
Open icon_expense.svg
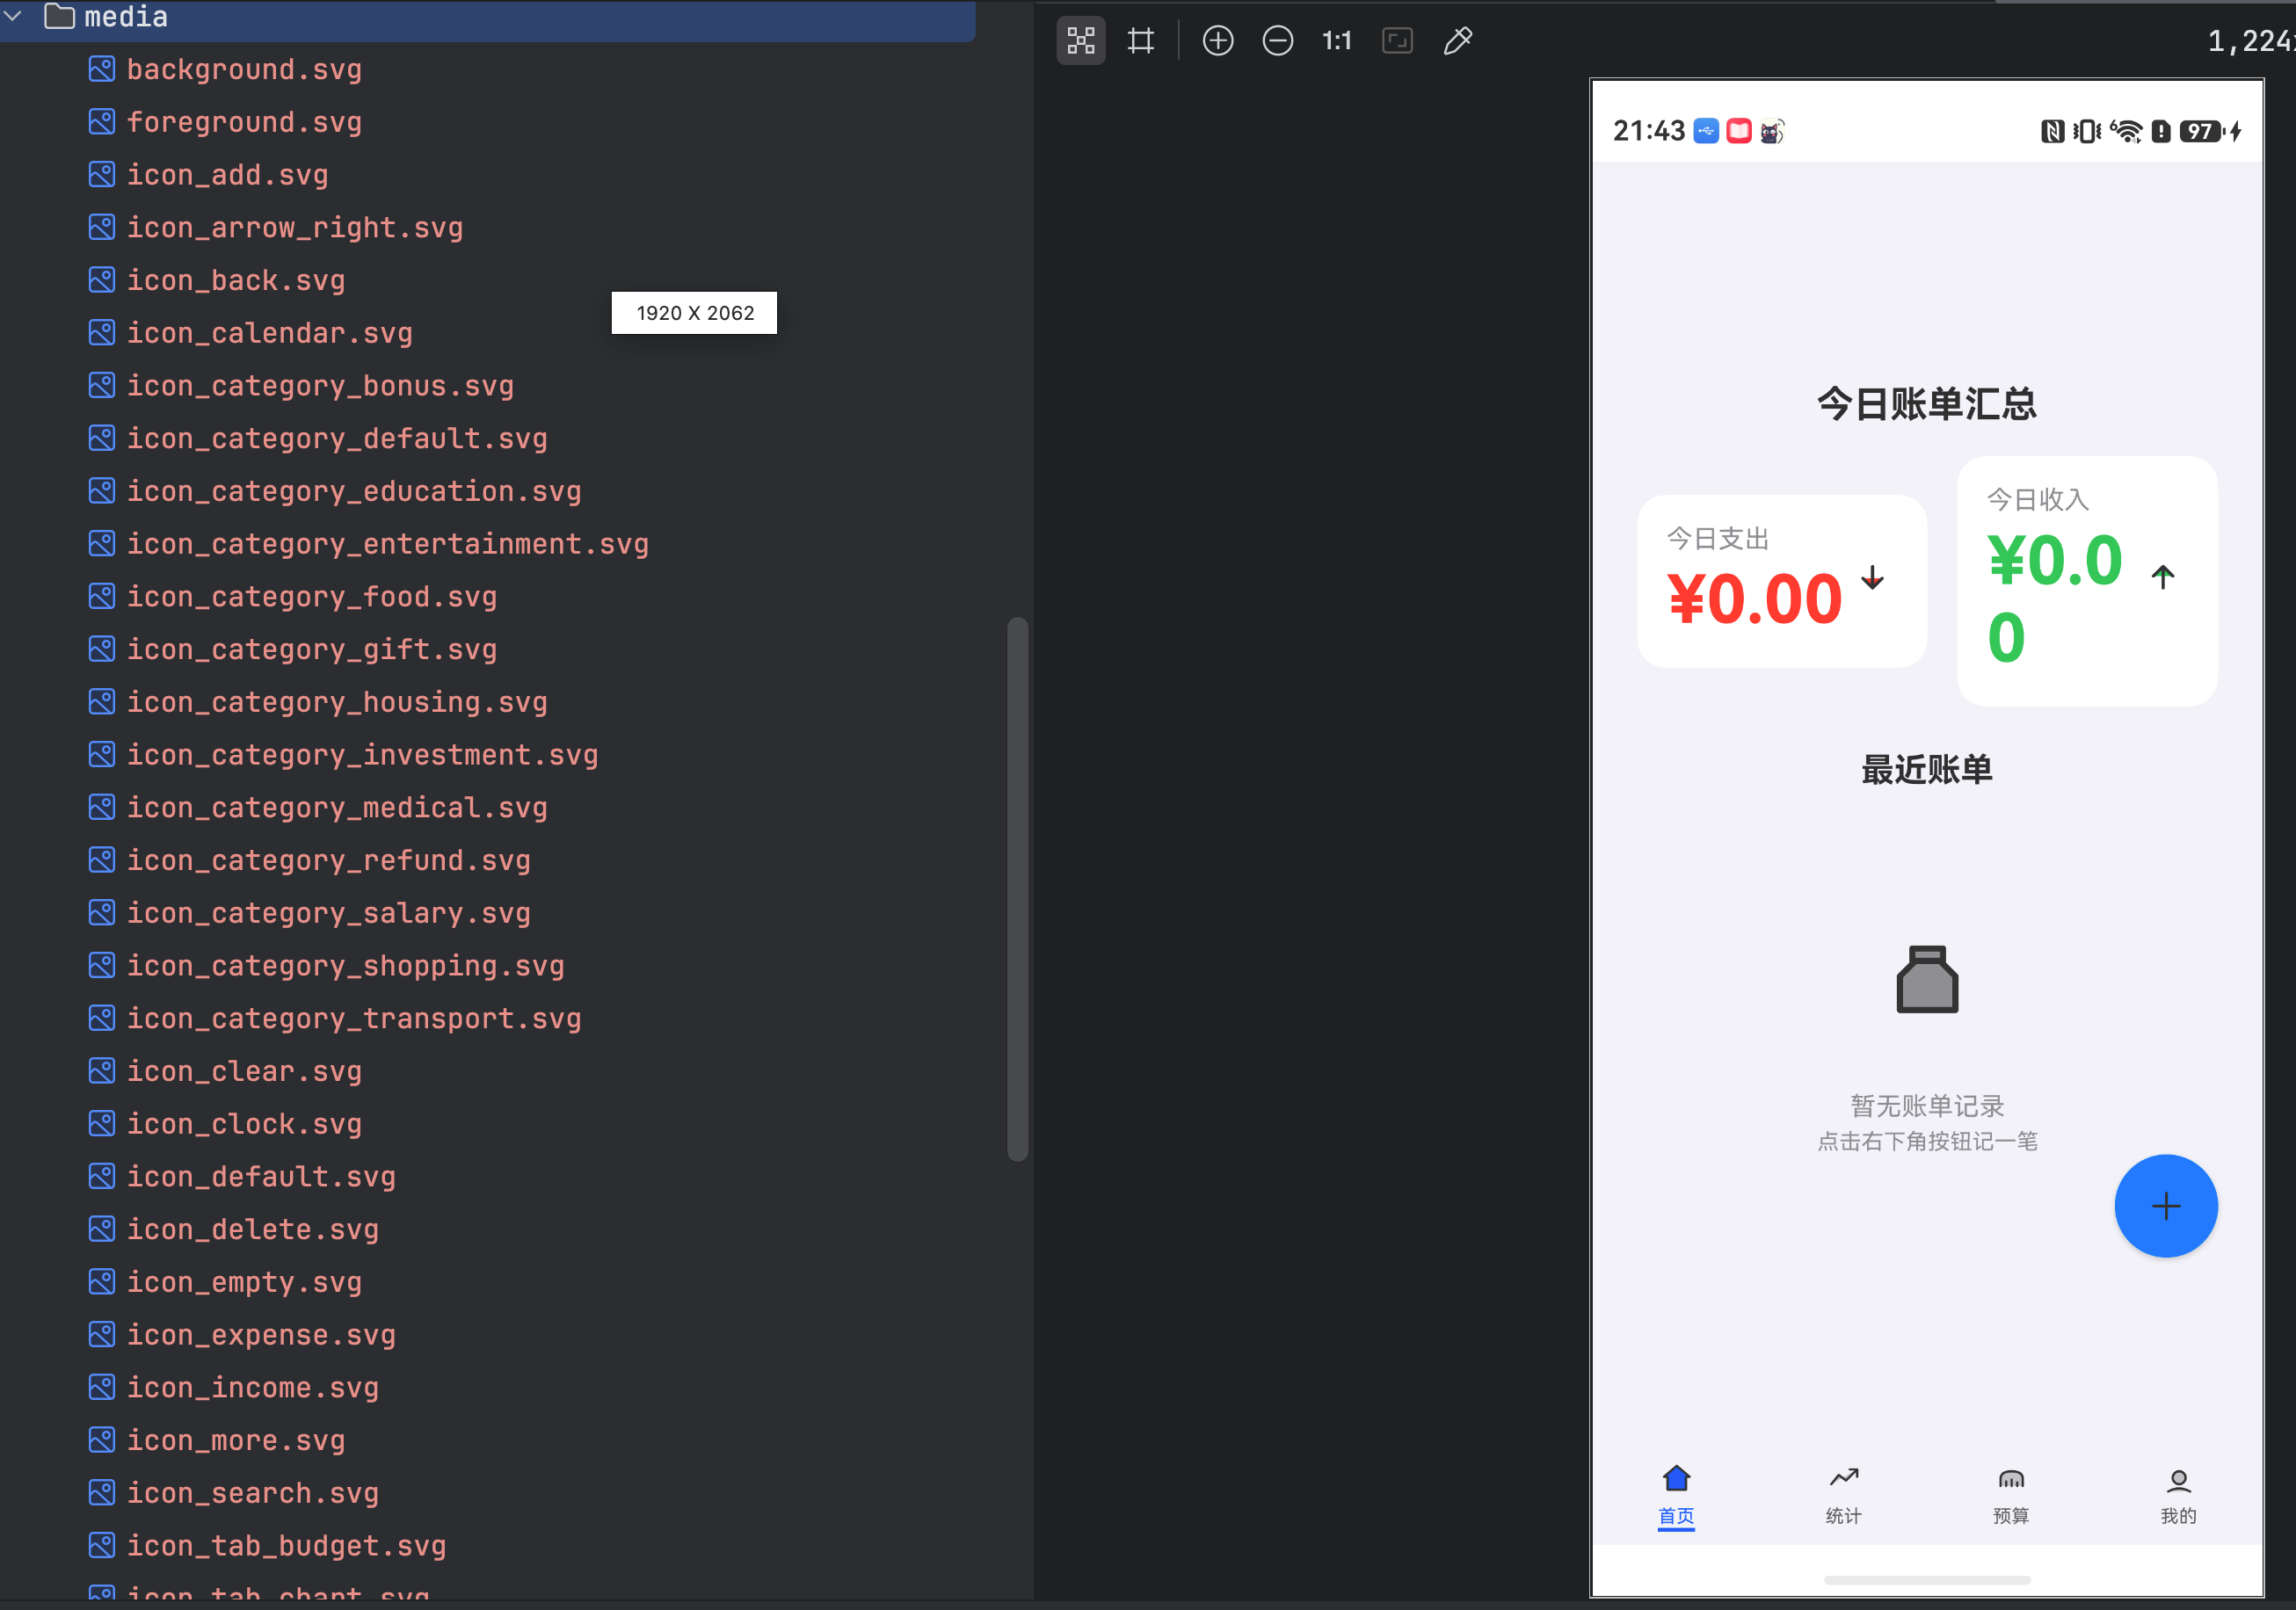(x=260, y=1335)
